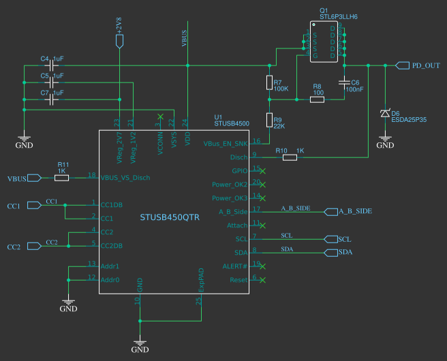Image resolution: width=447 pixels, height=361 pixels.
Task: Click the ESDA25P35 part value text
Action: point(409,120)
